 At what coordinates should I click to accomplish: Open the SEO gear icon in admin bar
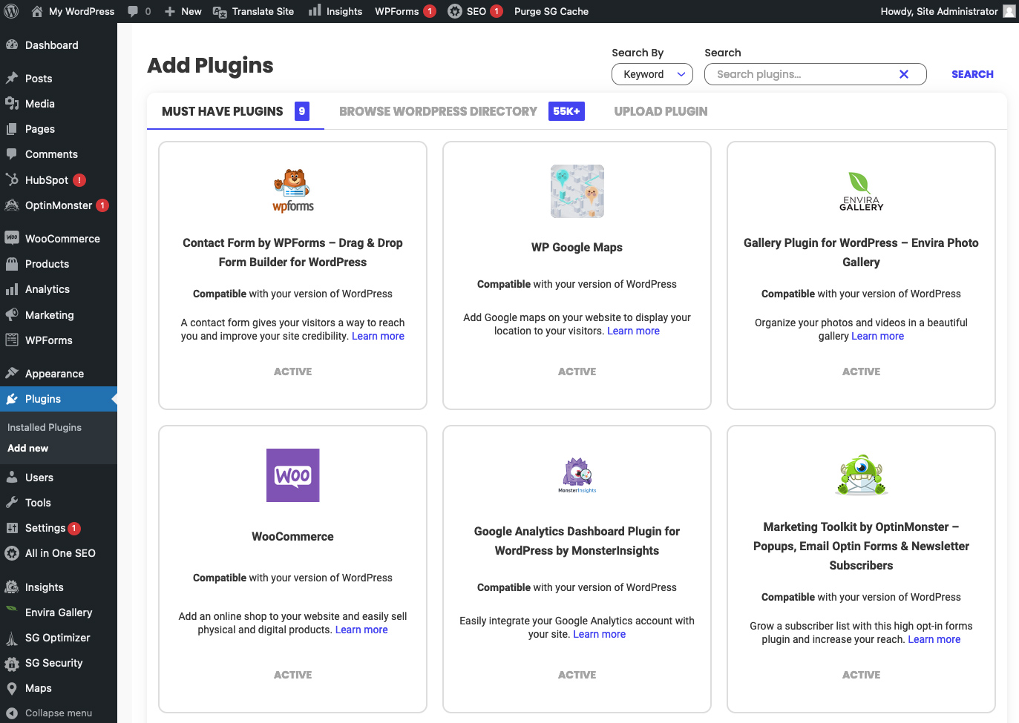tap(455, 11)
